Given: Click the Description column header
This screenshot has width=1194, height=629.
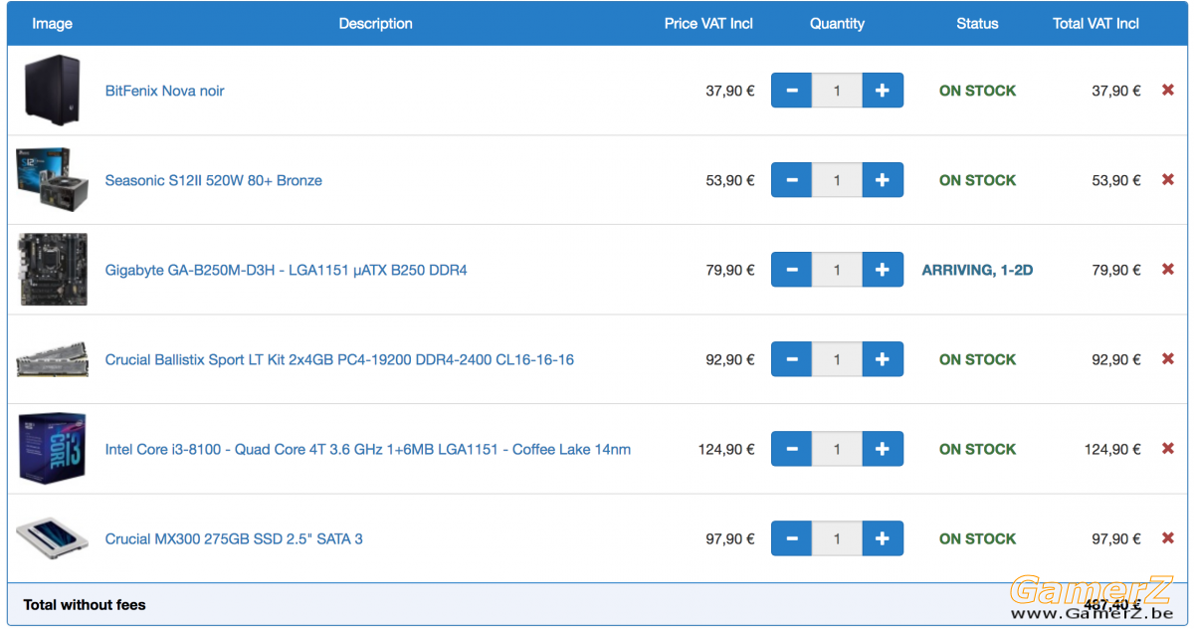Looking at the screenshot, I should coord(375,24).
